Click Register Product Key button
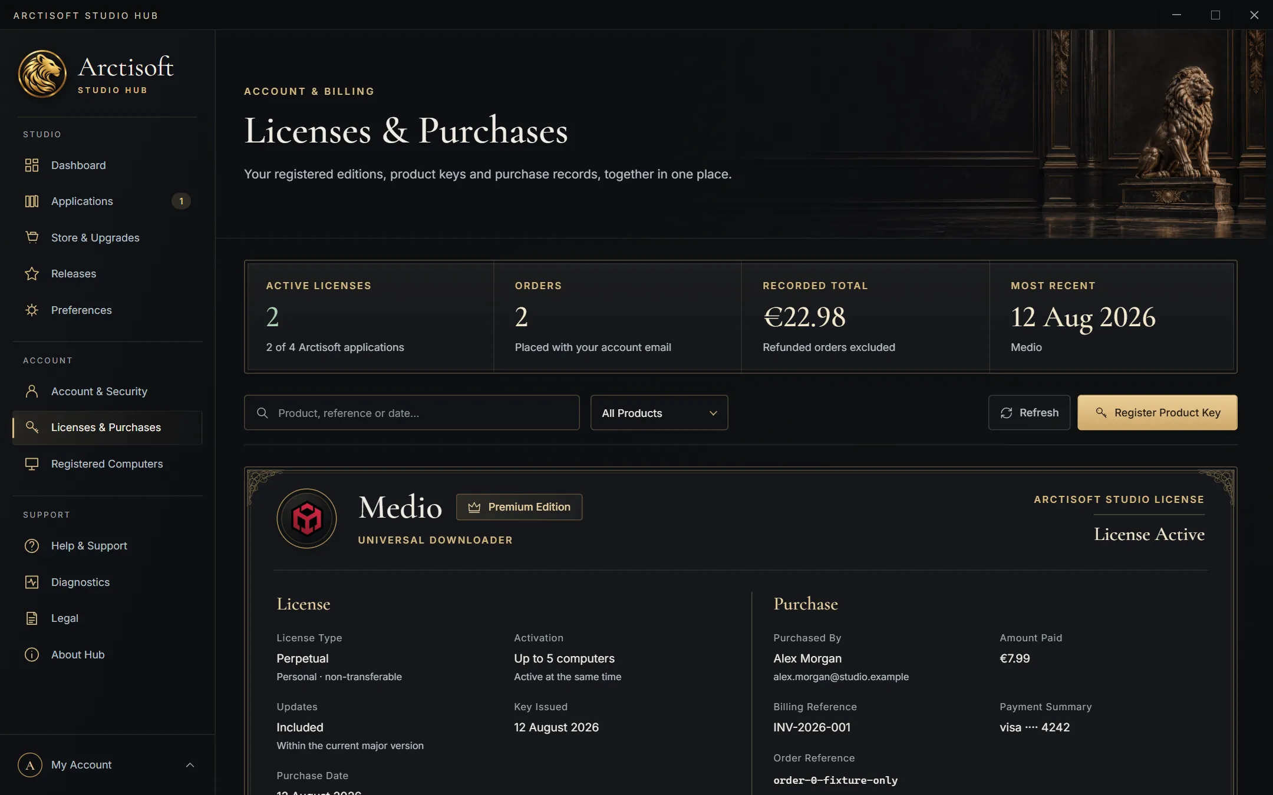The height and width of the screenshot is (795, 1273). tap(1157, 413)
